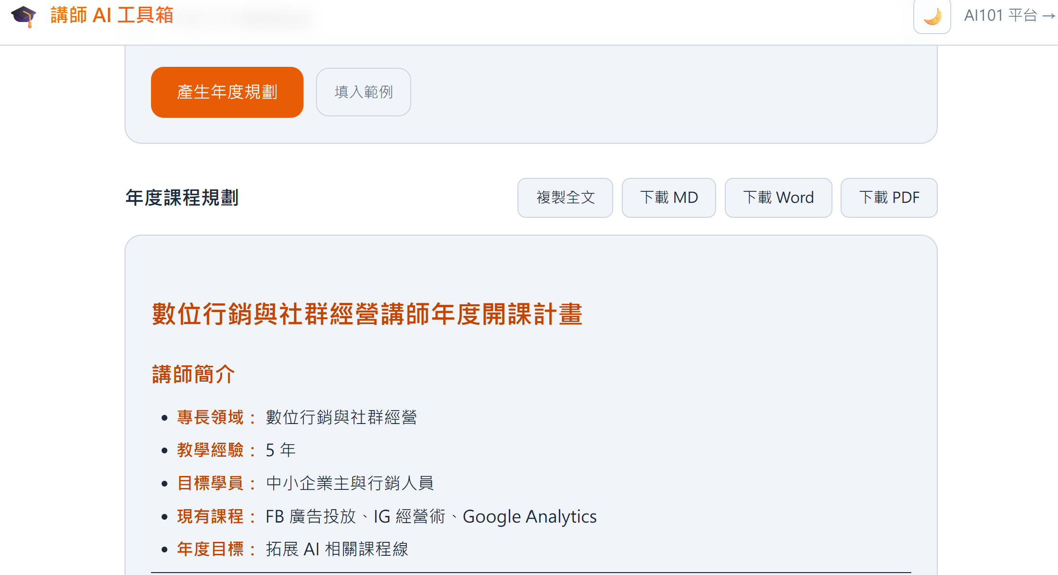Click the 年度課程規劃 section heading
1058x575 pixels.
click(182, 198)
